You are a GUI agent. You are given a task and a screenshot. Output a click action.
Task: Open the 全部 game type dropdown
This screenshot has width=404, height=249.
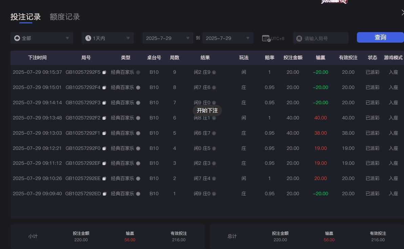[x=41, y=38]
